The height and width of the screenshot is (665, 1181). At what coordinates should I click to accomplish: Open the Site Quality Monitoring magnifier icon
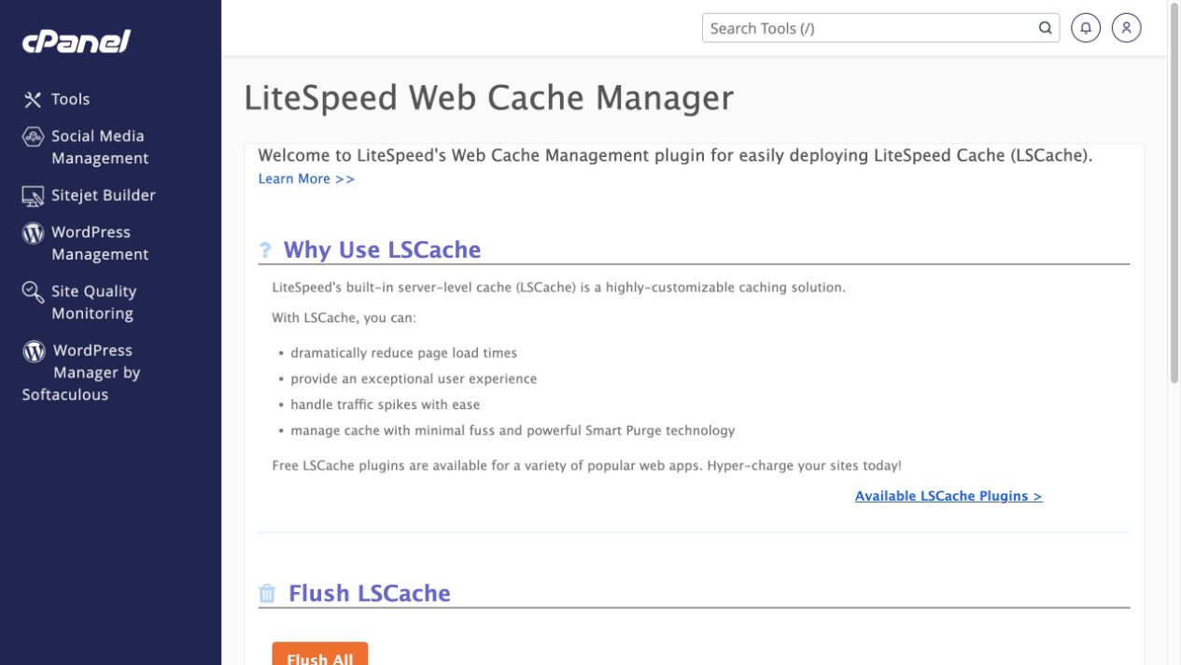click(x=33, y=292)
